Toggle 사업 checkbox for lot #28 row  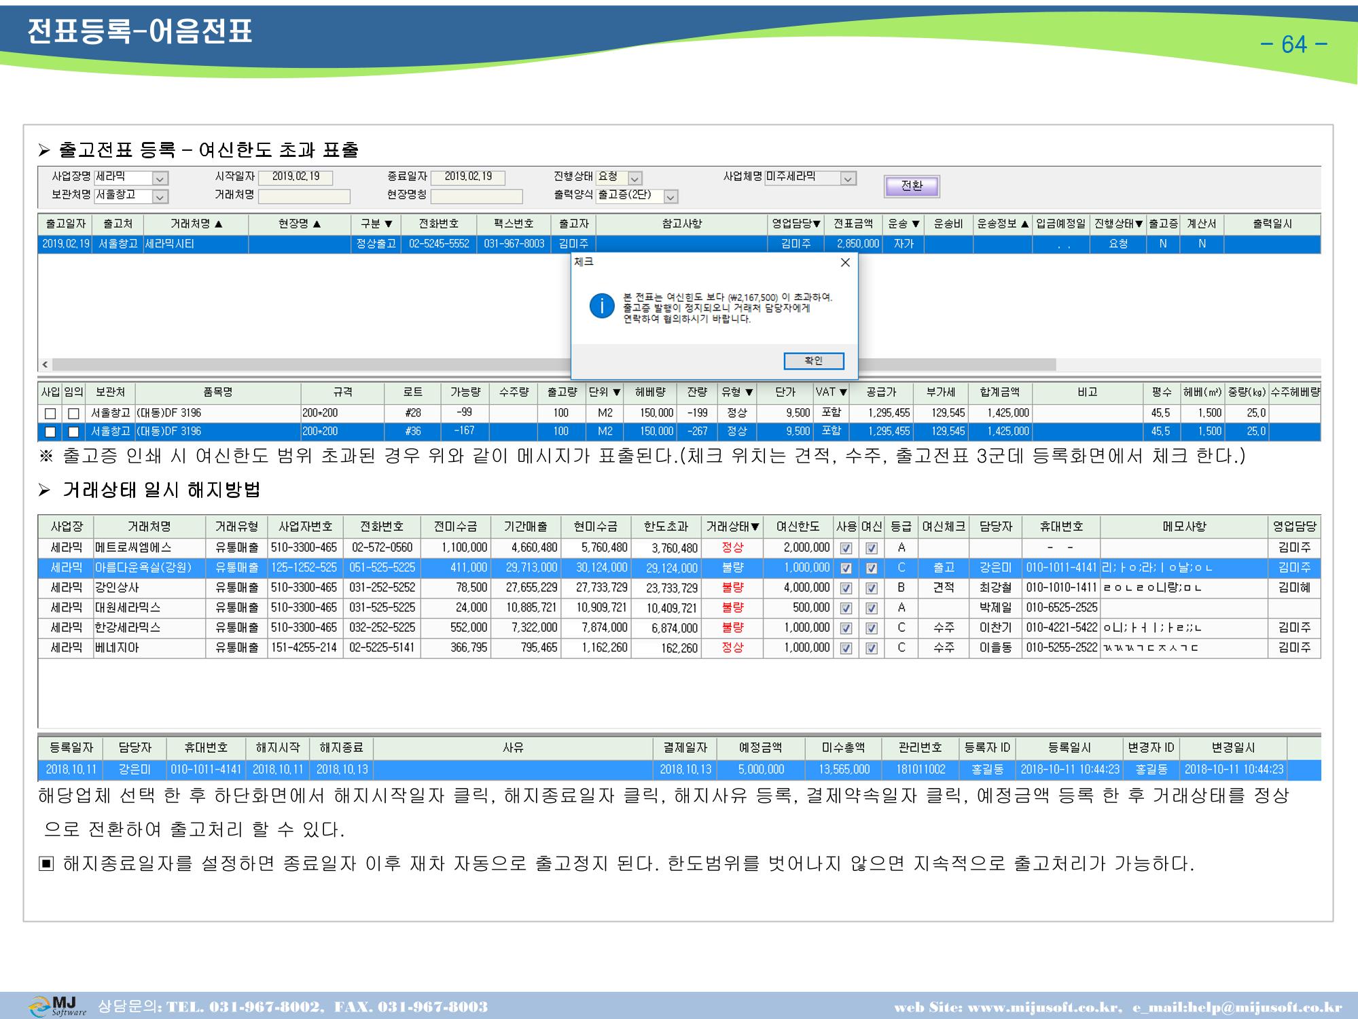[x=50, y=413]
